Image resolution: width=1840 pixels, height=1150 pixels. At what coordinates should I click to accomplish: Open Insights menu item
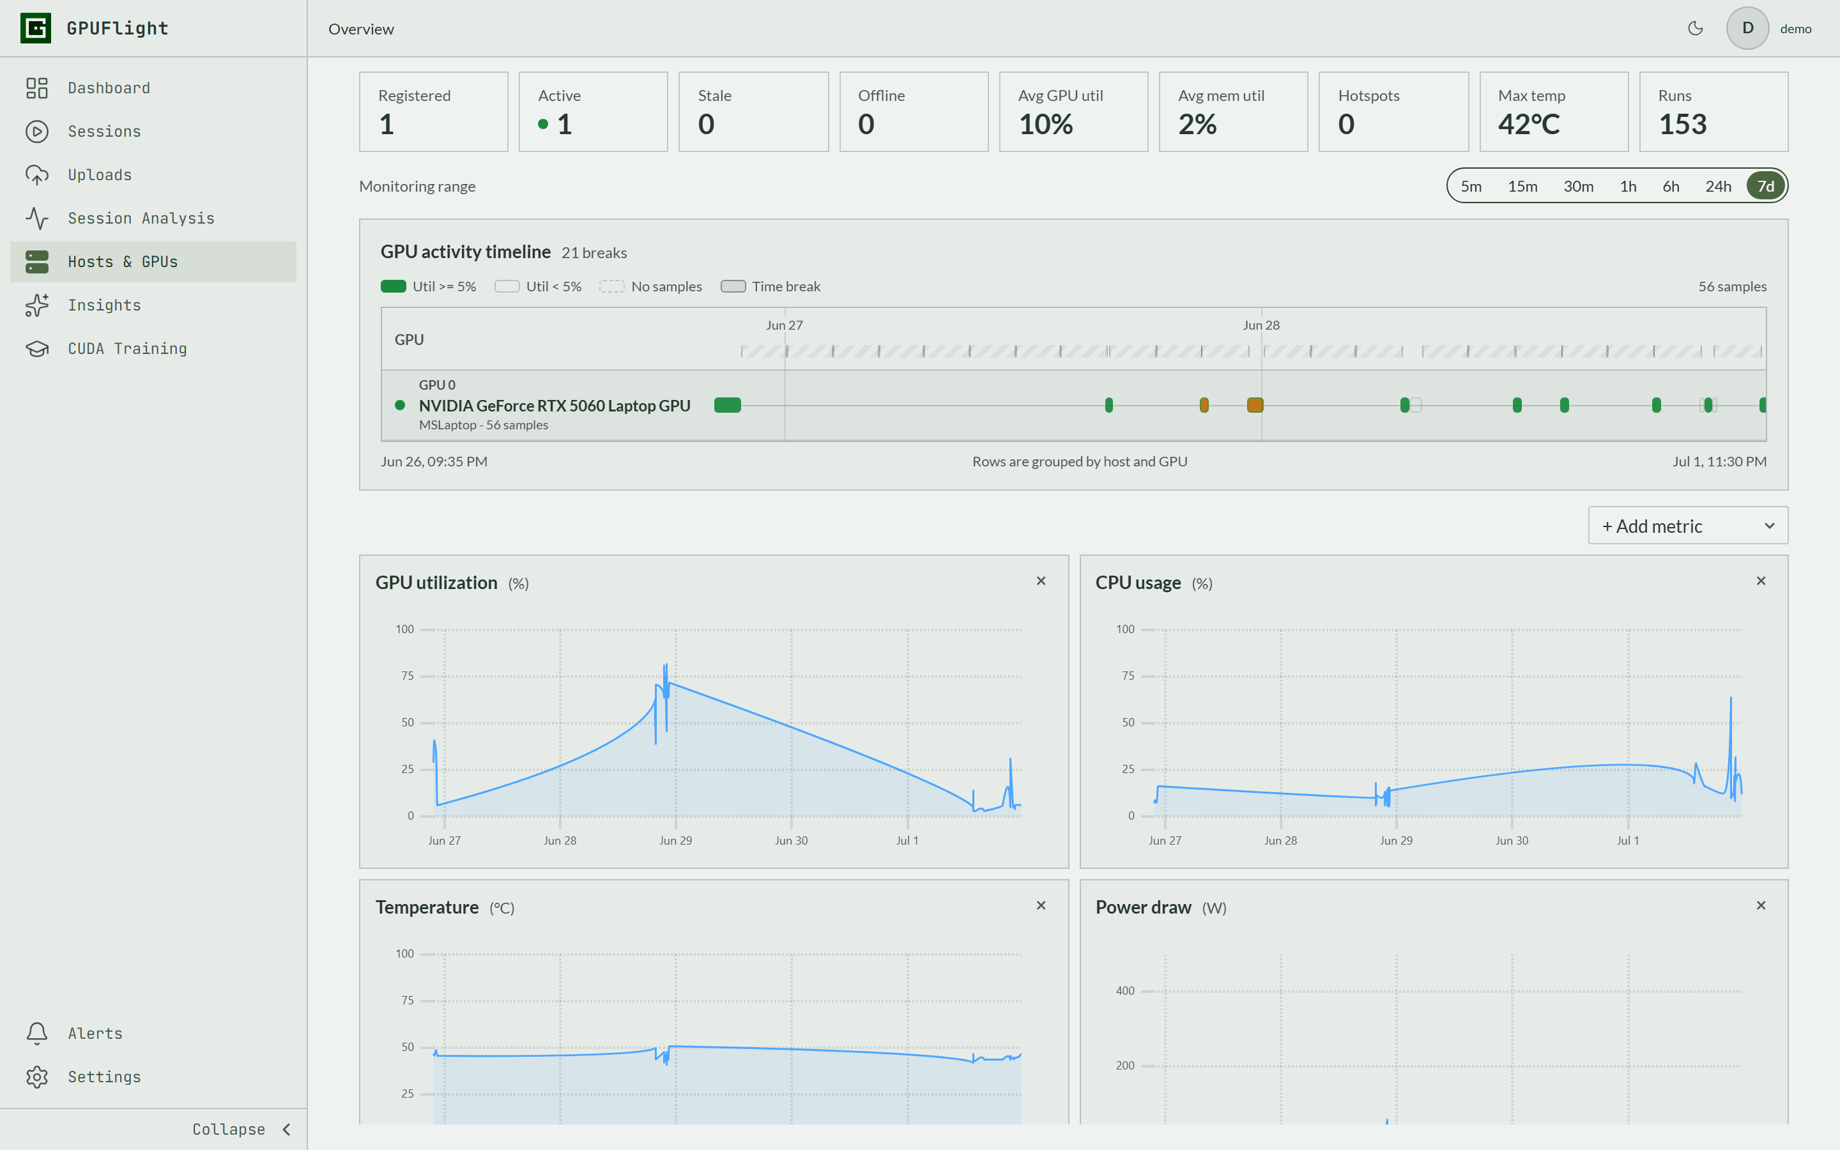pyautogui.click(x=153, y=305)
